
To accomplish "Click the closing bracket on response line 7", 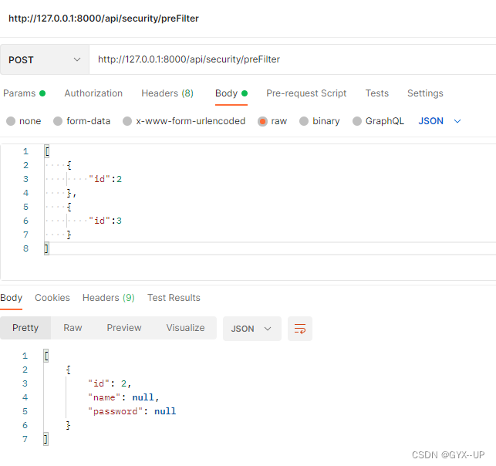I will (x=46, y=439).
